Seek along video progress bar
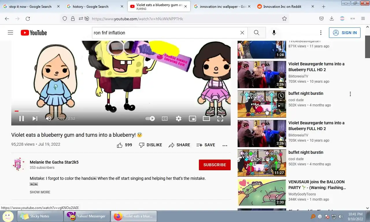This screenshot has height=222, width=370. click(x=121, y=111)
